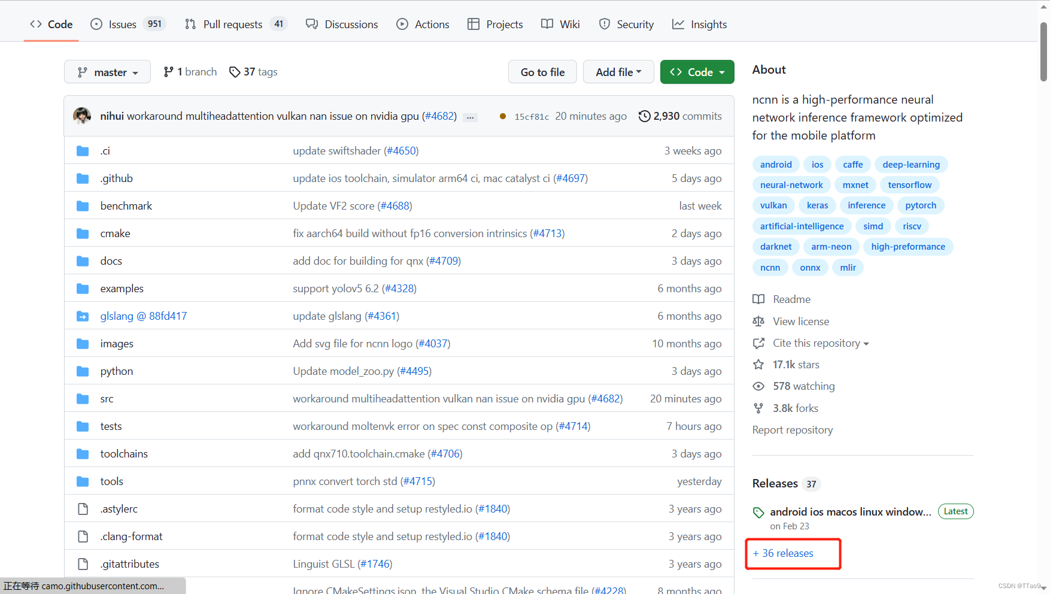Click Report repository link
Image resolution: width=1050 pixels, height=594 pixels.
coord(793,430)
